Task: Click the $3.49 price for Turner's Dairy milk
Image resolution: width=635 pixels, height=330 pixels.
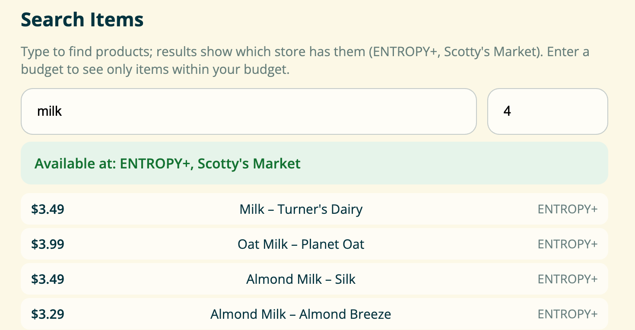Action: pos(48,209)
